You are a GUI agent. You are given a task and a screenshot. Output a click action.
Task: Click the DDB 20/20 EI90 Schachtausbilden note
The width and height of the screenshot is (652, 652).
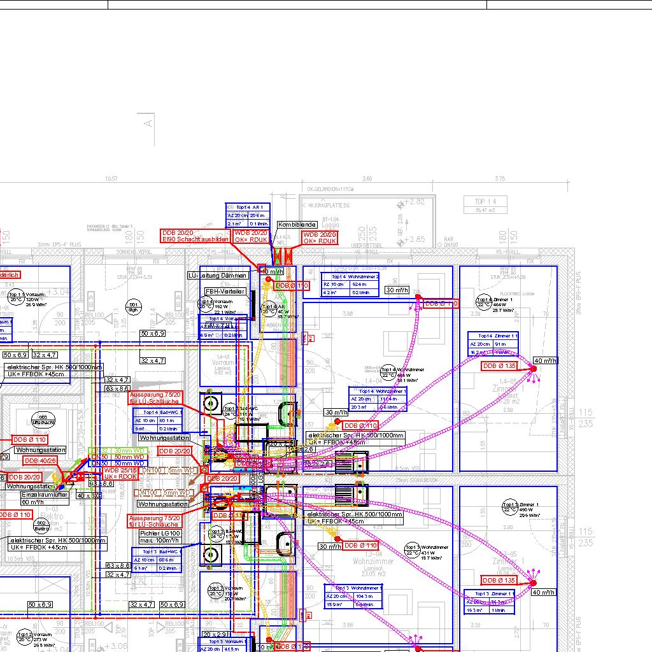click(x=195, y=236)
